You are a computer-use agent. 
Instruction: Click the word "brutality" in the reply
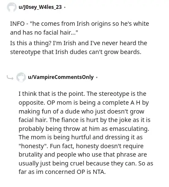coord(30,154)
